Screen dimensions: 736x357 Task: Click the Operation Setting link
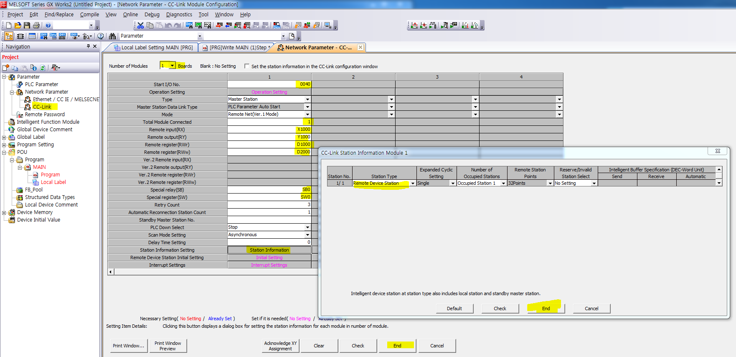point(269,92)
